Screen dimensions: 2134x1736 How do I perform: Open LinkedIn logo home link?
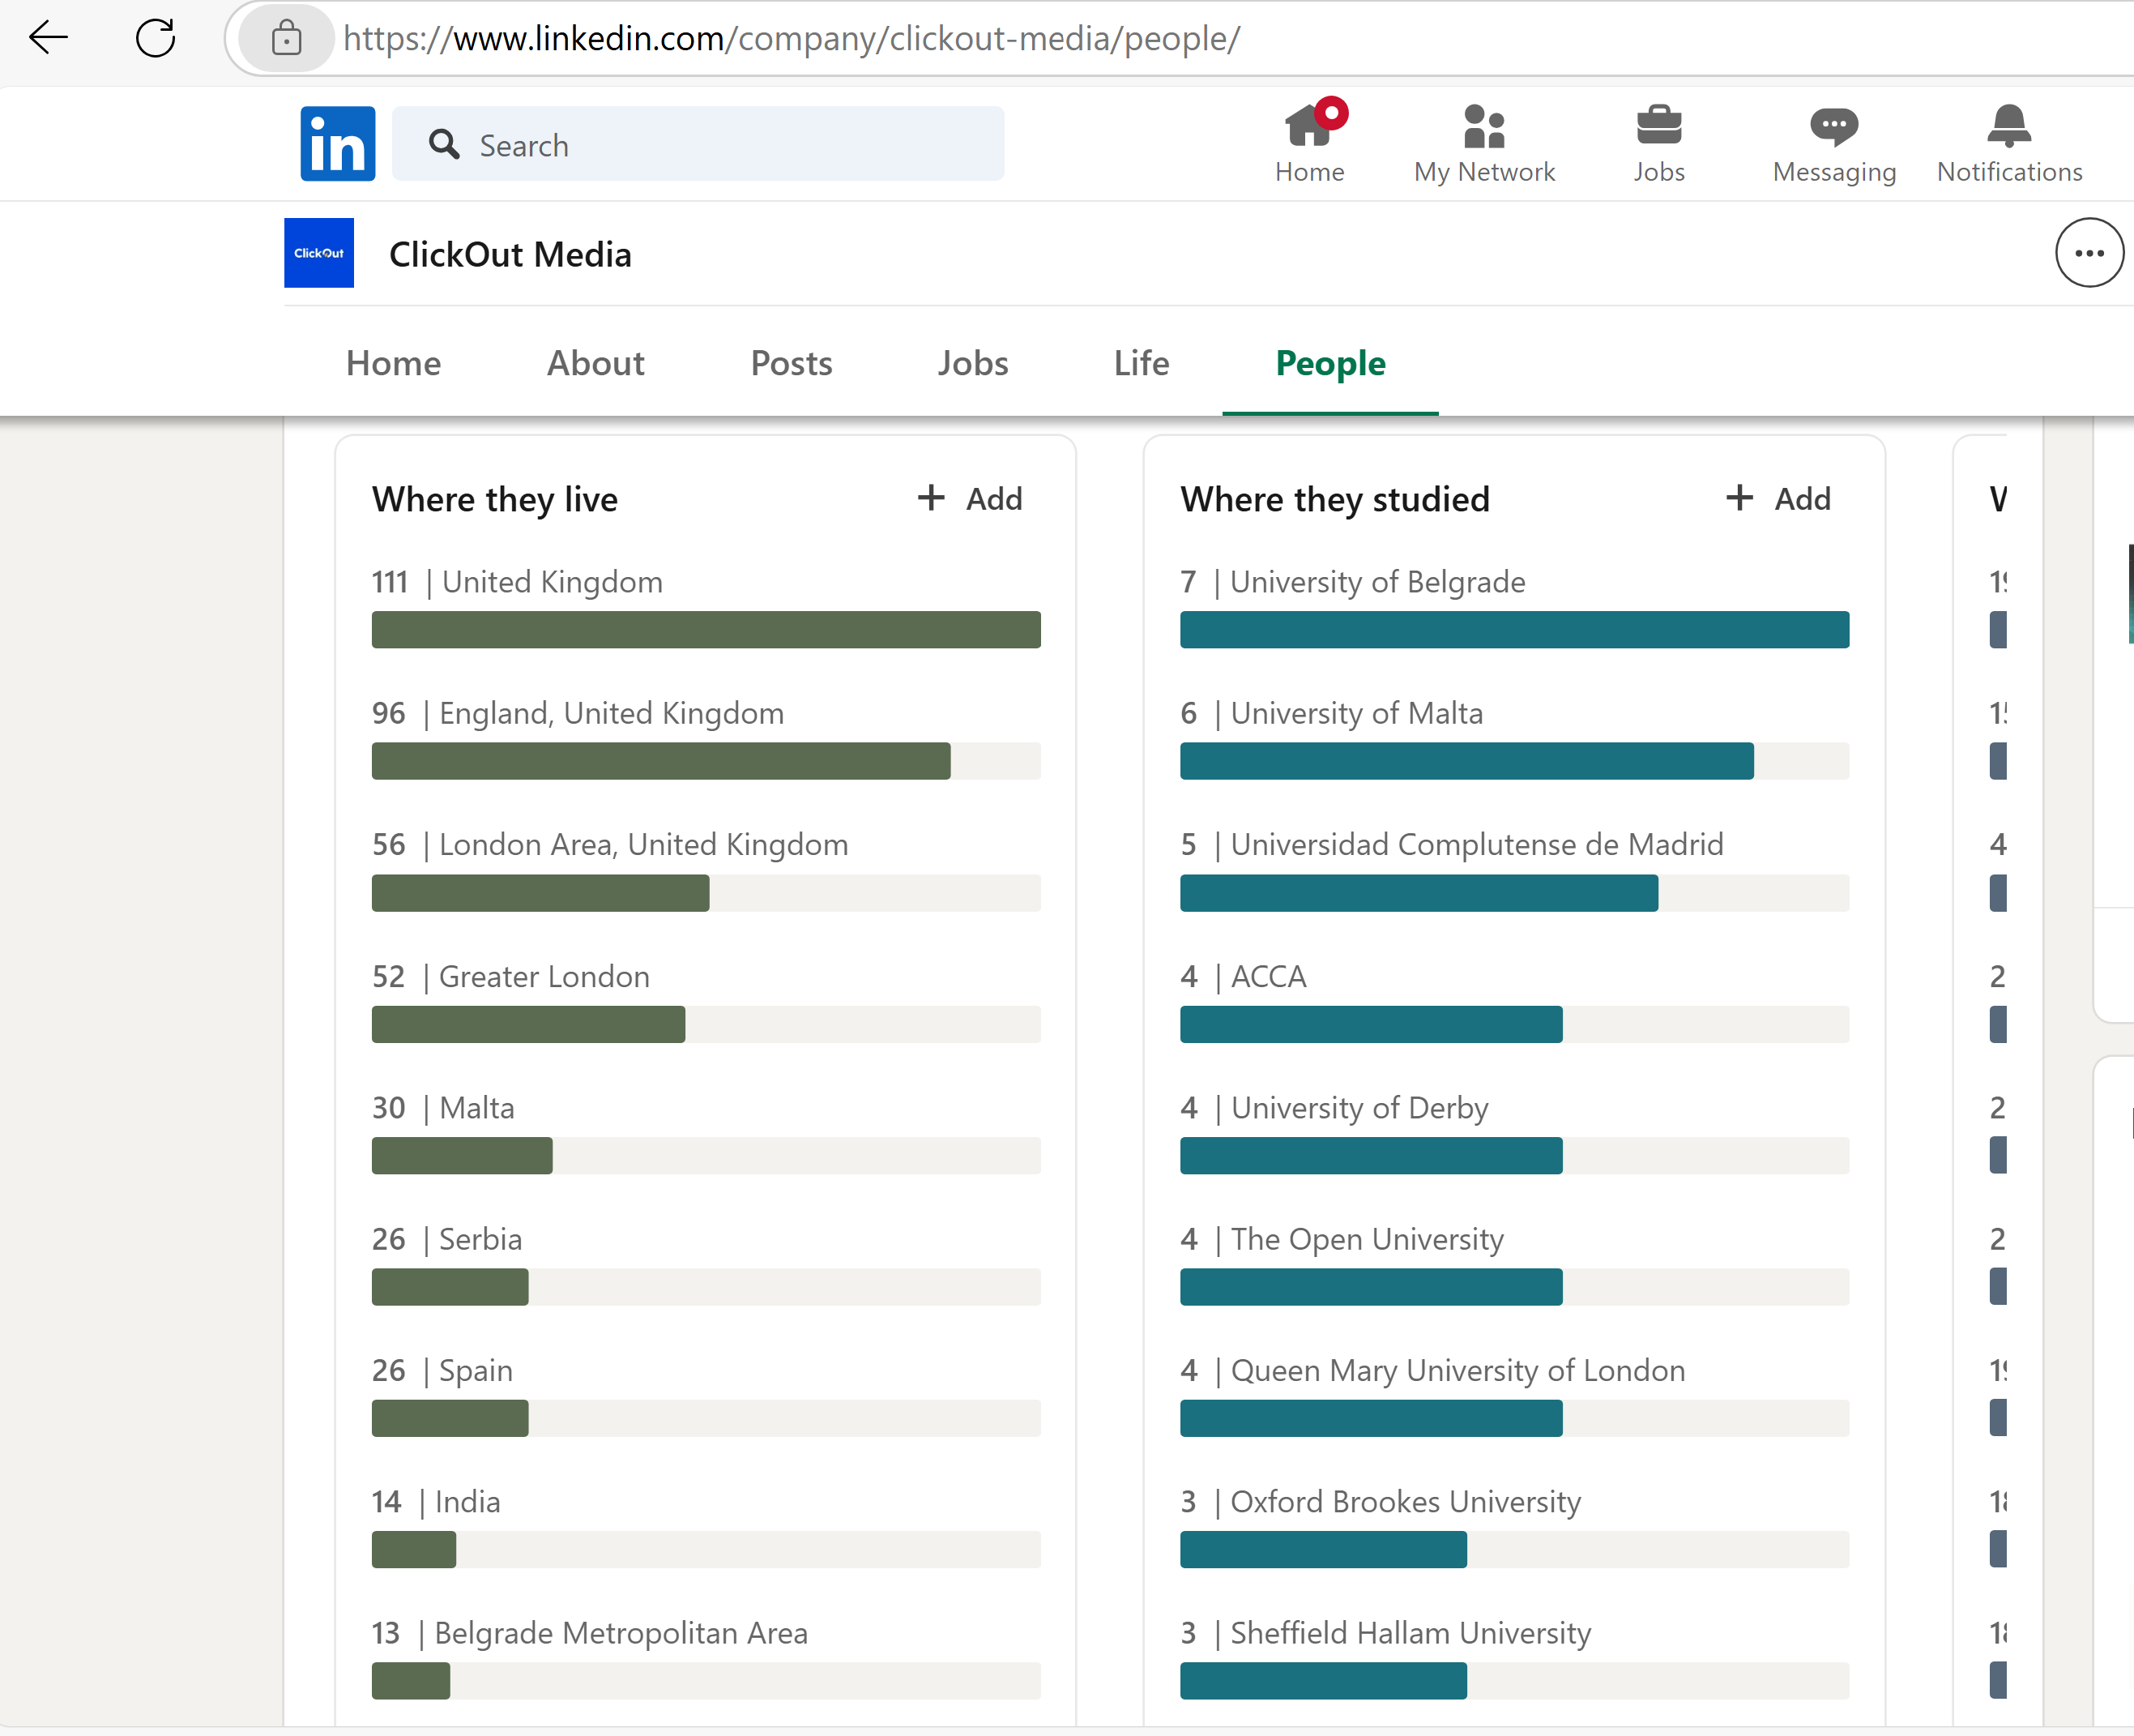[338, 144]
